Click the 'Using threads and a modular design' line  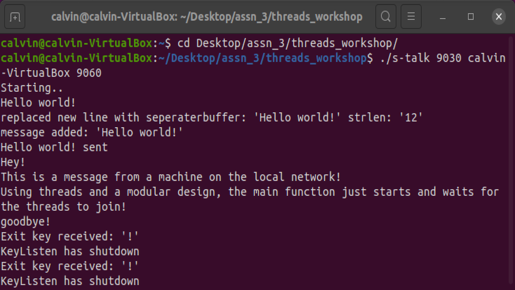pos(250,192)
